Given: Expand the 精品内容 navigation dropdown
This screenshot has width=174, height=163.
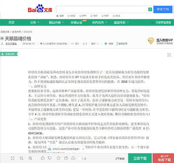Looking at the screenshot, I should pos(56,23).
